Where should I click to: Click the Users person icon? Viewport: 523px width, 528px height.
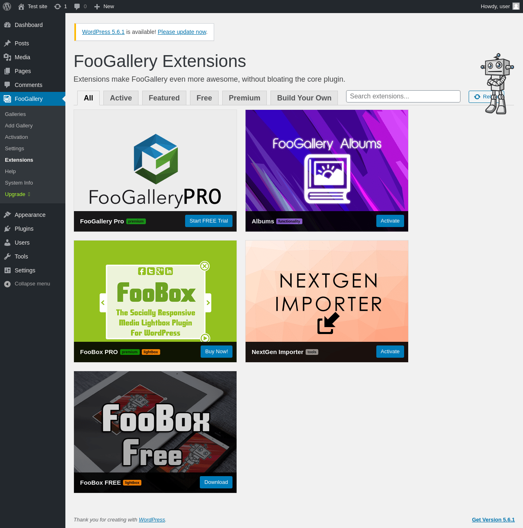pos(7,243)
